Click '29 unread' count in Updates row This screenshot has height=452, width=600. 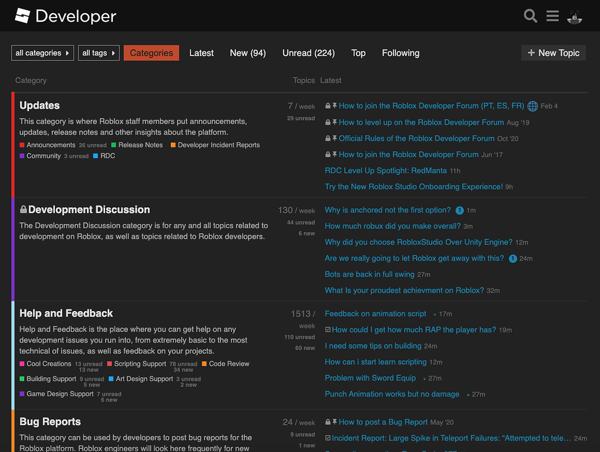[x=301, y=118]
